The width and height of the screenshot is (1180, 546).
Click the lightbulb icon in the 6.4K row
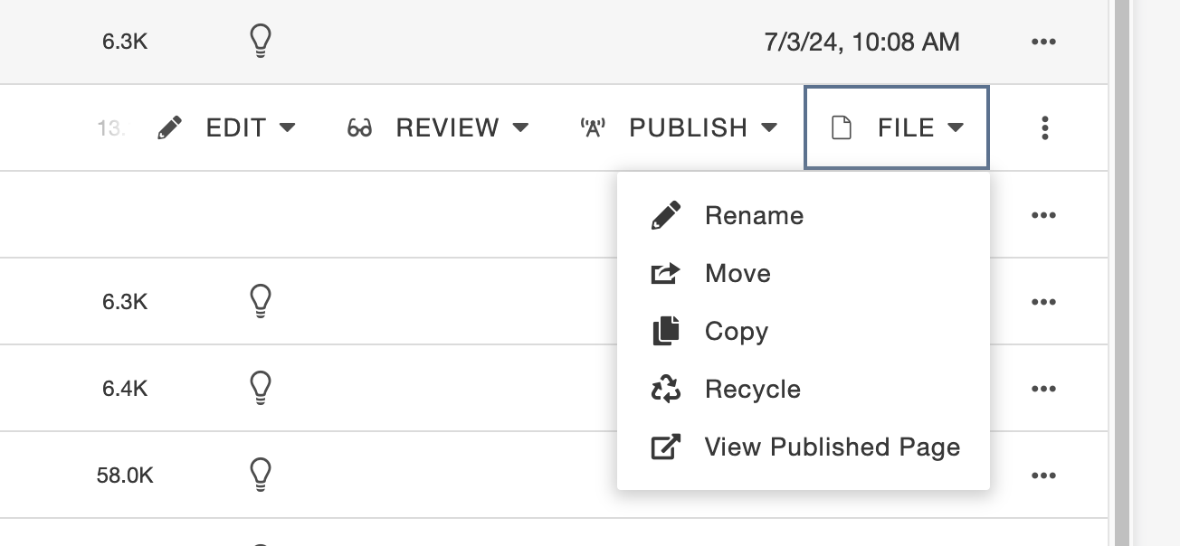(261, 388)
